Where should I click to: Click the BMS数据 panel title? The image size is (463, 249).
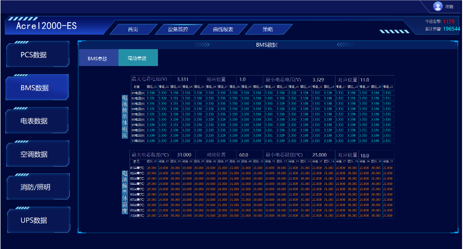[x=267, y=45]
